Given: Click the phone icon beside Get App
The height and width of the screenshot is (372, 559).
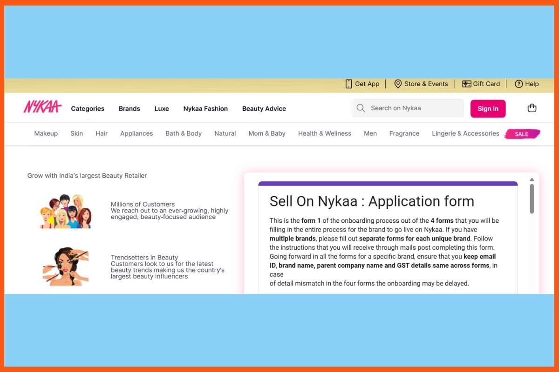Looking at the screenshot, I should coord(348,84).
